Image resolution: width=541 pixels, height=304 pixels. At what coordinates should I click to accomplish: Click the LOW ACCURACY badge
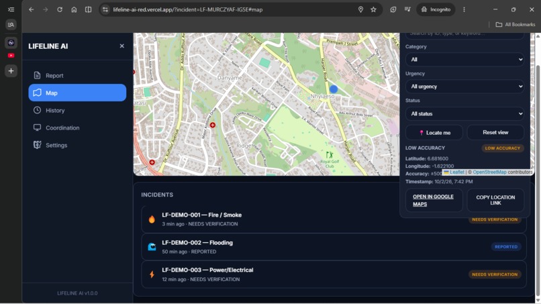tap(502, 148)
